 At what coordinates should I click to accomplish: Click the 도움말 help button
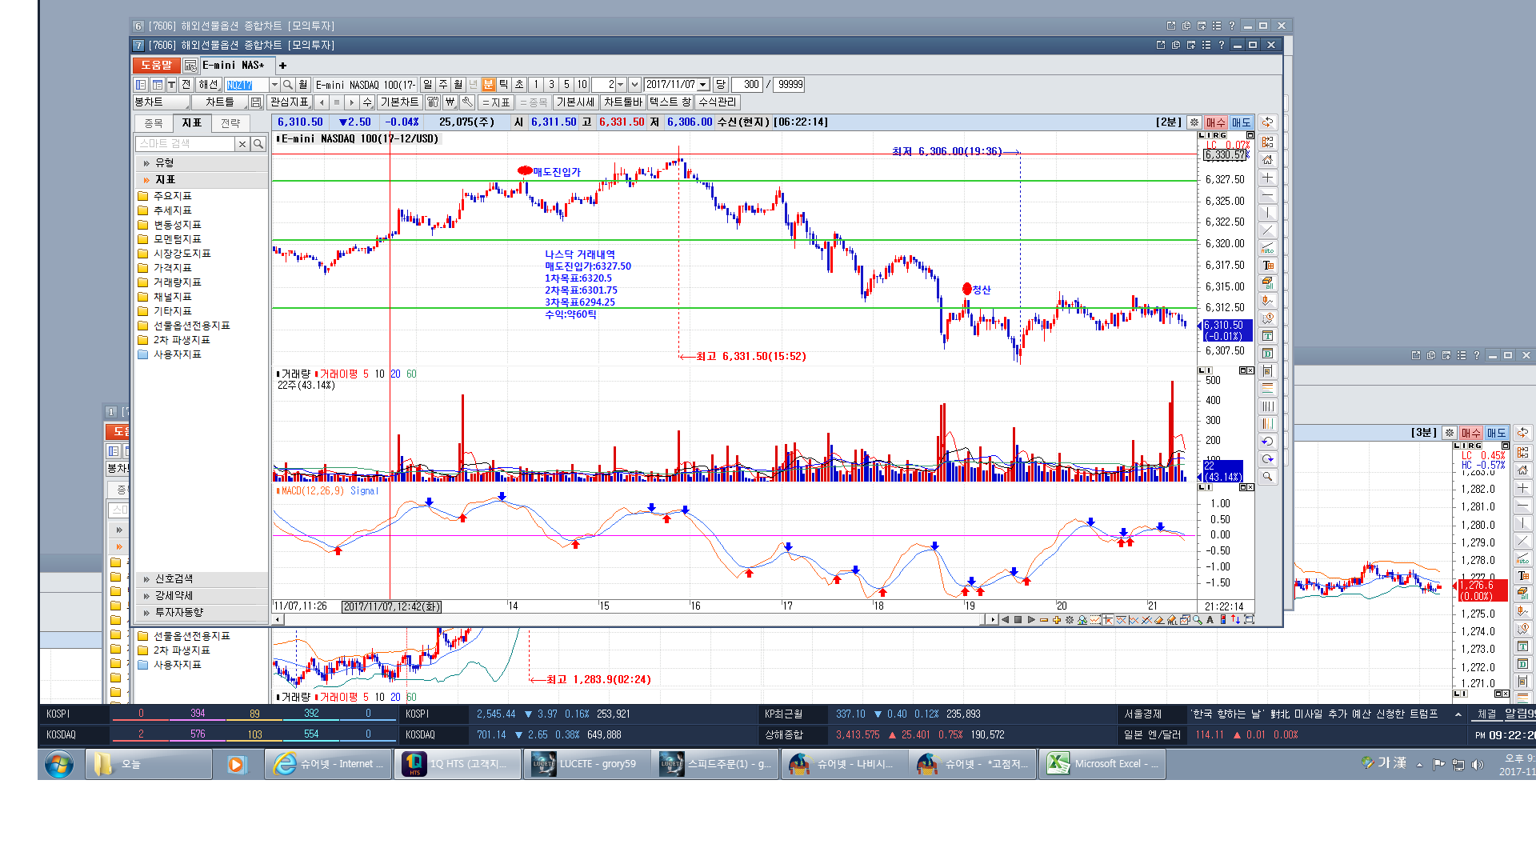tap(157, 66)
